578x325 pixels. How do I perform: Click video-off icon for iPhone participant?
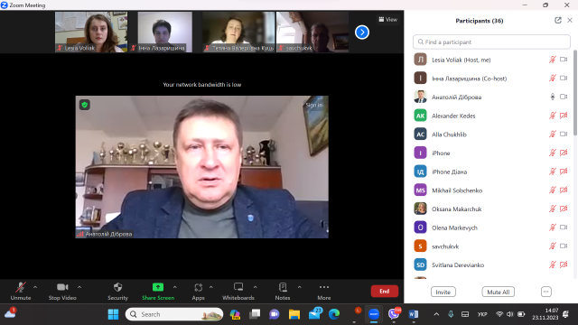[x=564, y=153]
